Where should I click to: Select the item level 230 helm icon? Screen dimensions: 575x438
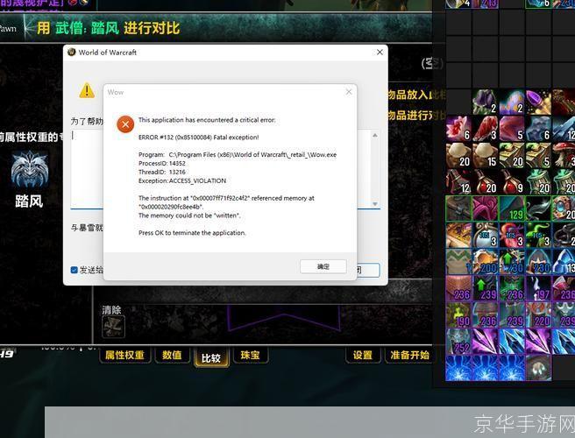point(538,262)
